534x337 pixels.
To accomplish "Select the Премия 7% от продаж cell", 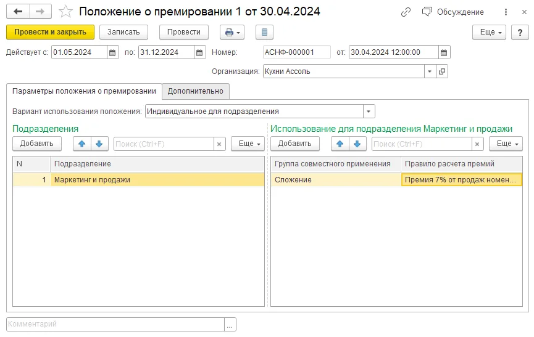I will (x=462, y=180).
